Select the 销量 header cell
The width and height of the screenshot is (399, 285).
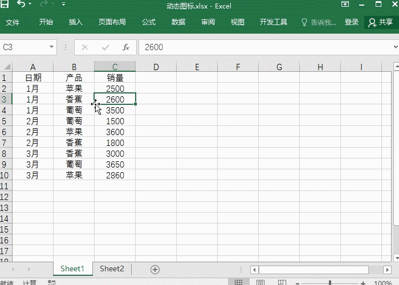click(x=115, y=78)
